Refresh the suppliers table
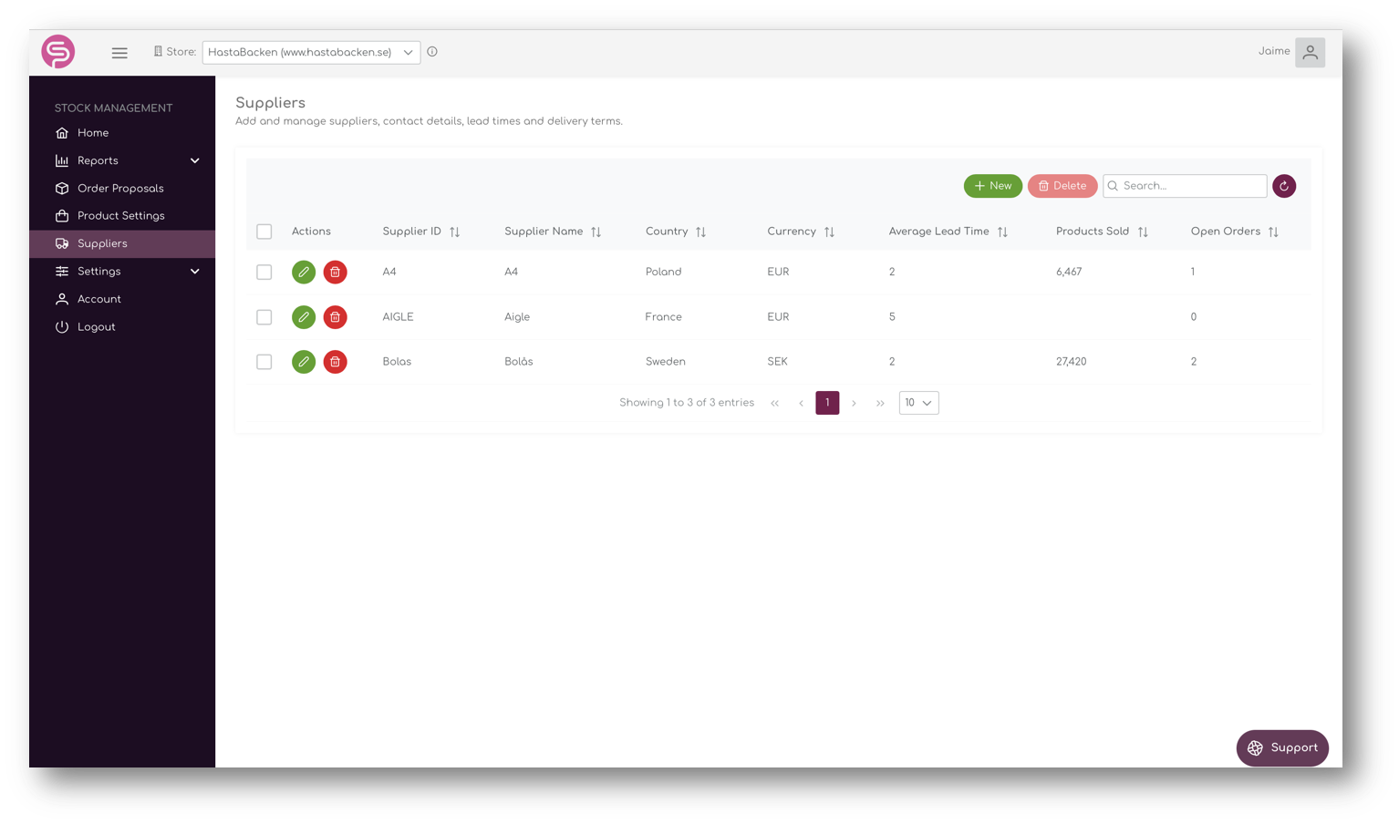Viewport: 1399px width, 824px height. click(1284, 186)
